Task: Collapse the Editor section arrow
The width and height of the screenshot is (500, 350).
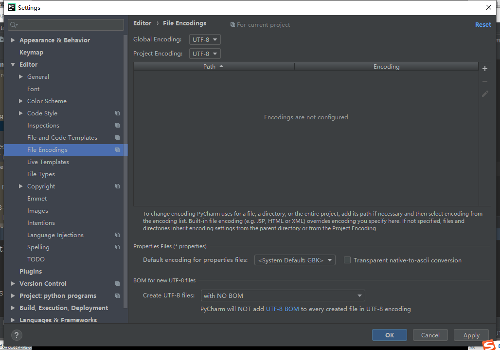Action: click(13, 64)
